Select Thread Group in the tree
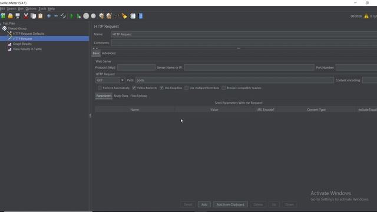This screenshot has width=377, height=212. click(17, 28)
